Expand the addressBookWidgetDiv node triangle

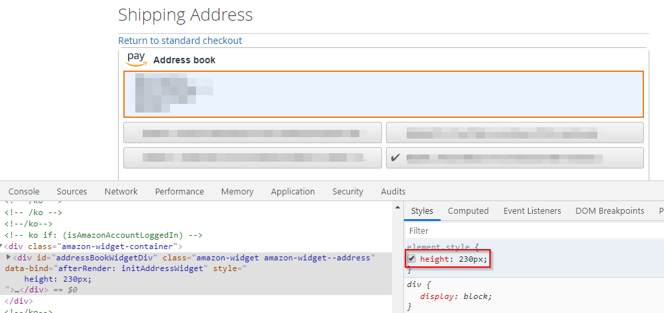[x=9, y=257]
